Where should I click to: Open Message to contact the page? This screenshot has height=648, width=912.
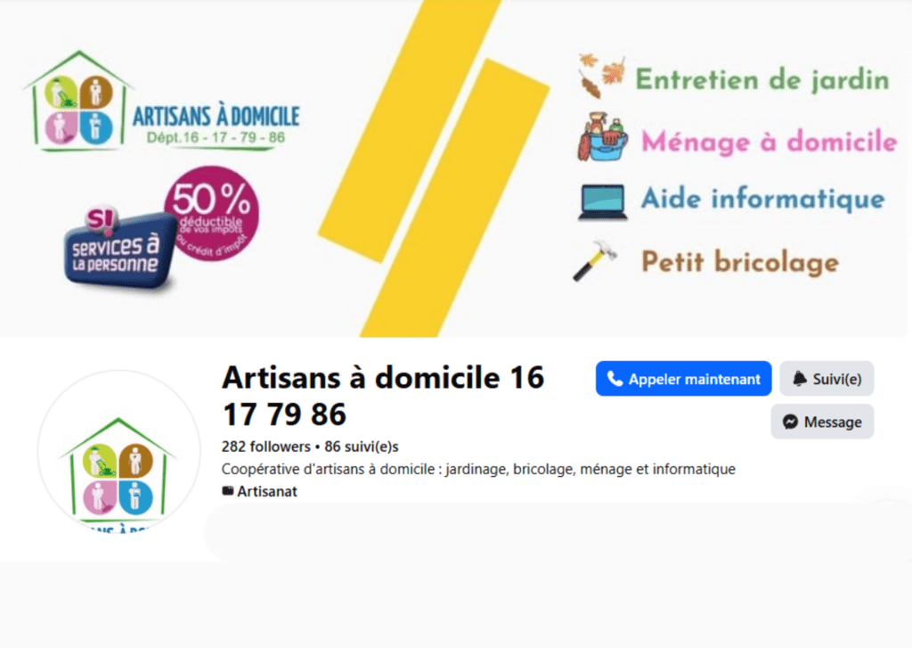tap(822, 422)
